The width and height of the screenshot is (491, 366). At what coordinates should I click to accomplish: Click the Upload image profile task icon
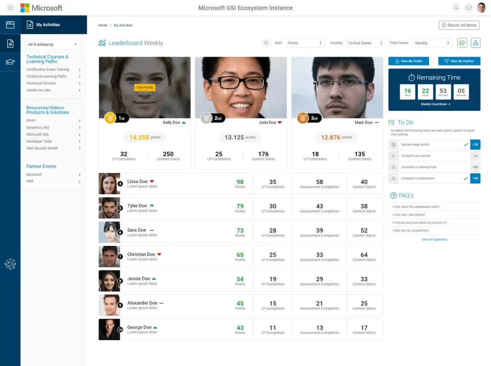[x=394, y=144]
